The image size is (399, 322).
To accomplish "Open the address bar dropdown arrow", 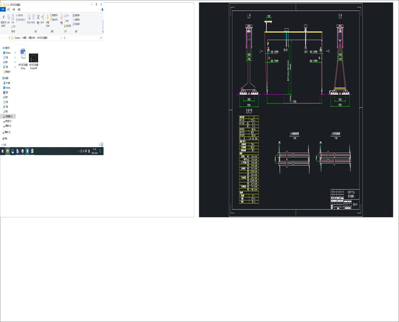I will coord(61,37).
